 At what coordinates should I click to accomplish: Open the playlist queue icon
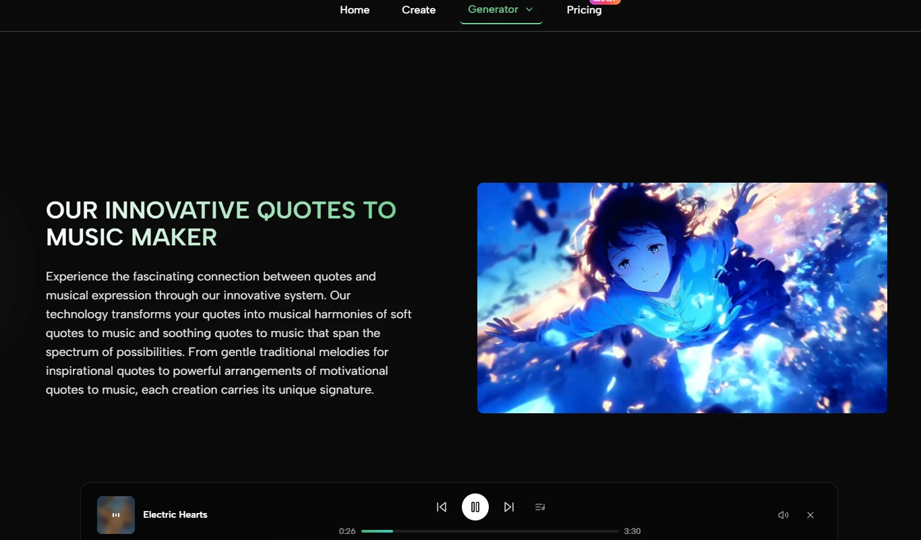pos(540,507)
